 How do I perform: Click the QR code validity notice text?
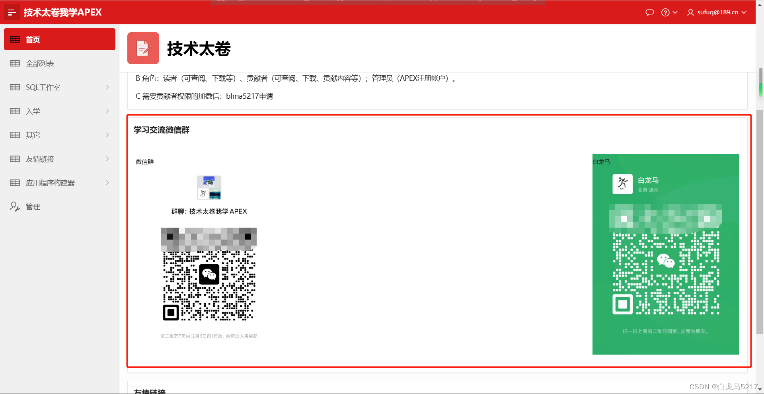209,336
